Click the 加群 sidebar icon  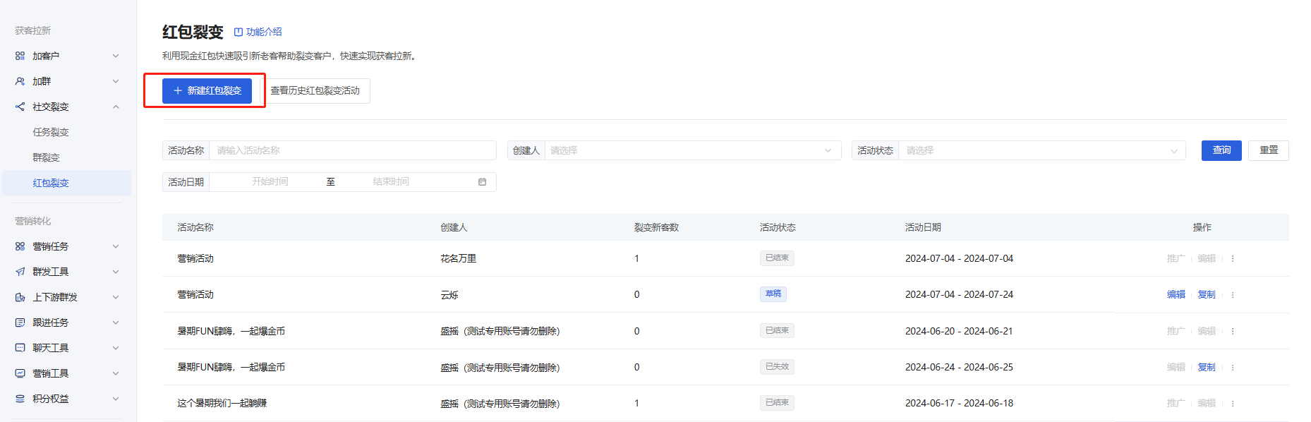click(20, 81)
